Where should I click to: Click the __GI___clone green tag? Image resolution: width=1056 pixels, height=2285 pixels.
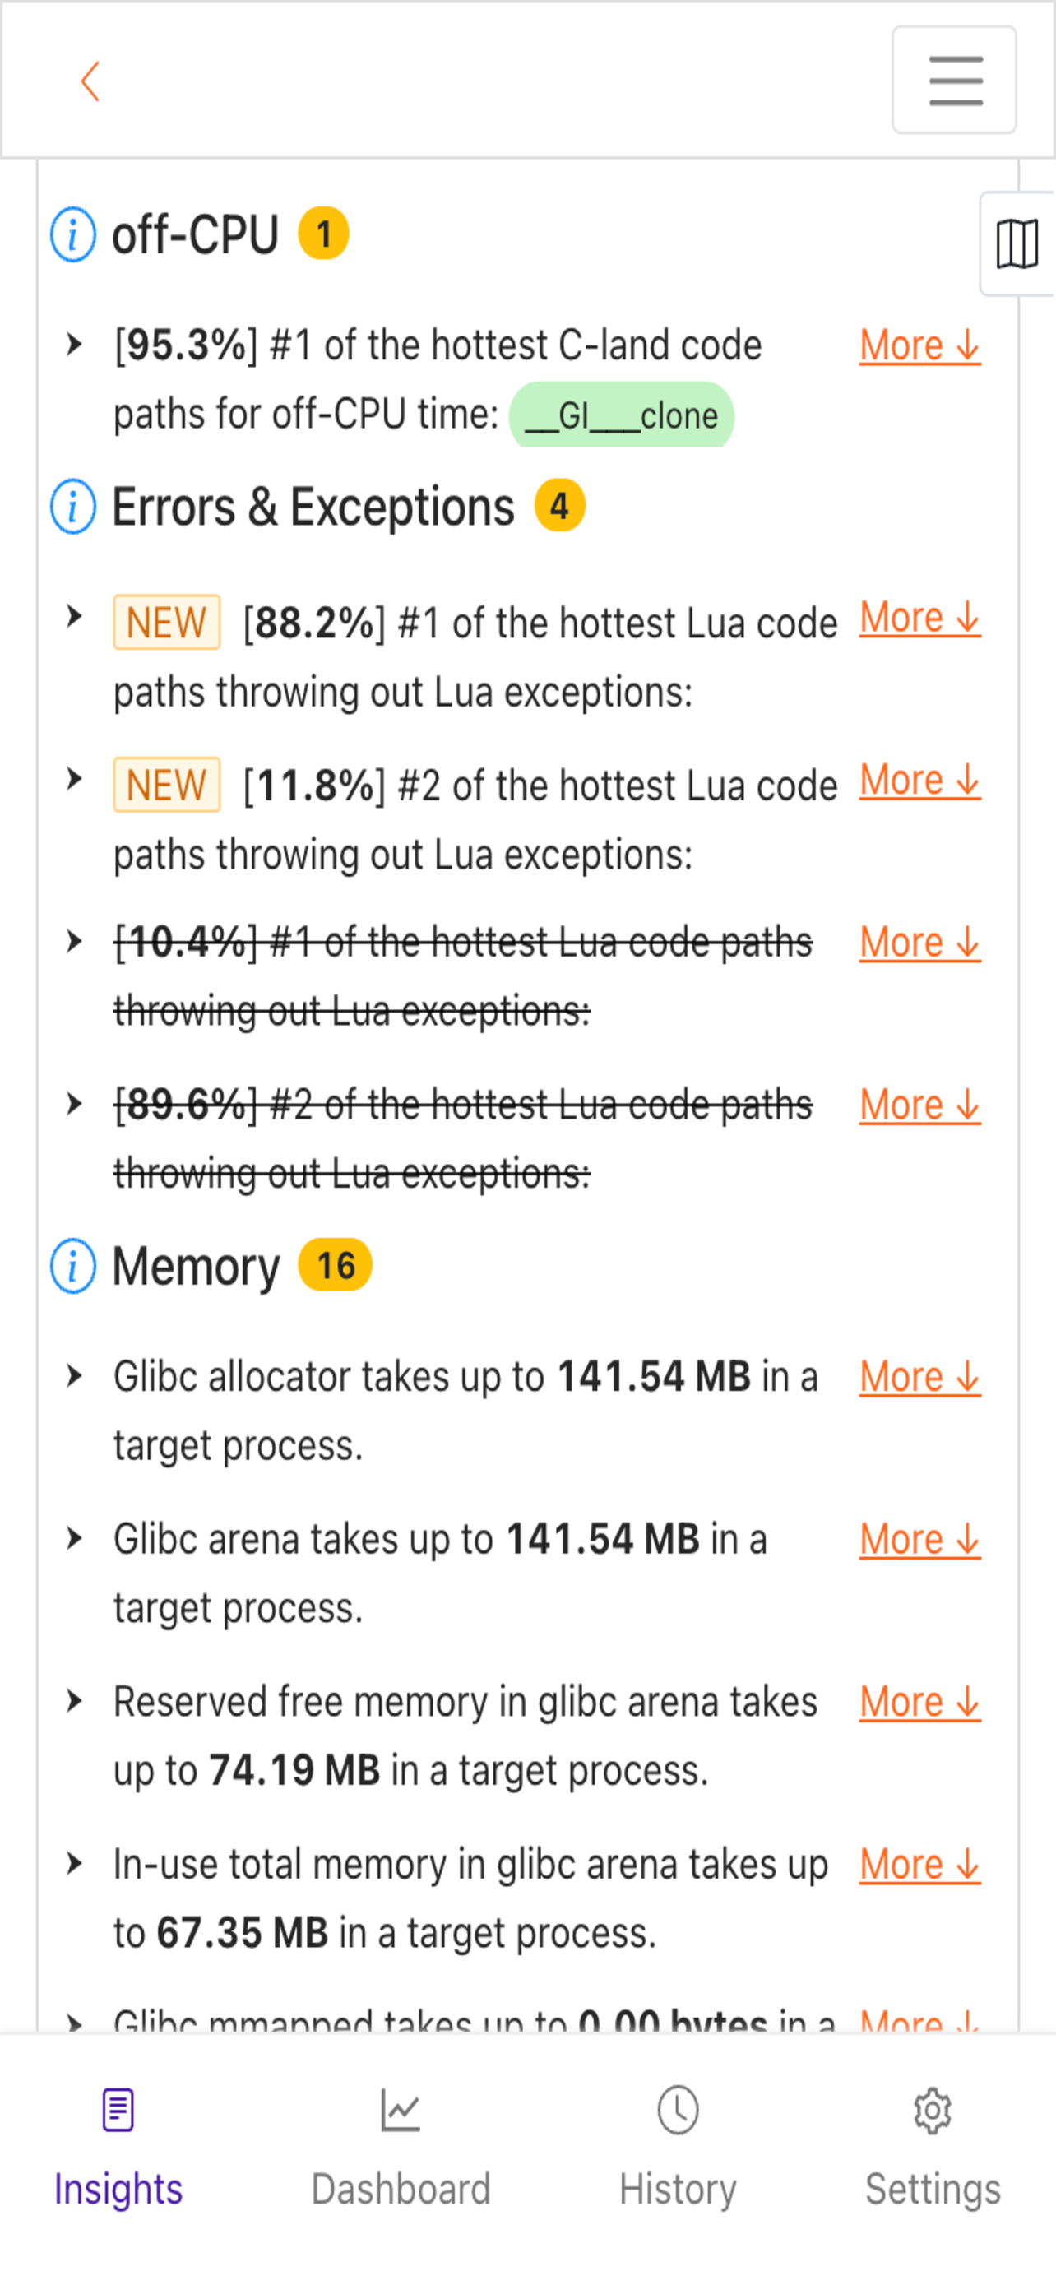[622, 415]
